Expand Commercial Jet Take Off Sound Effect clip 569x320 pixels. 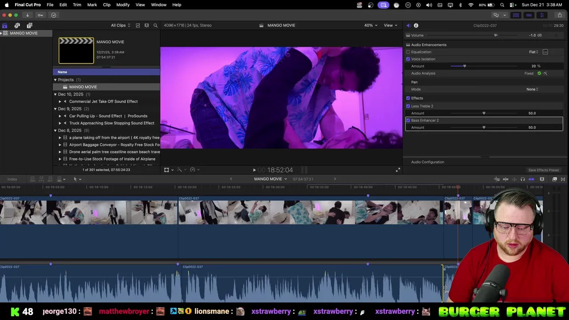pyautogui.click(x=60, y=101)
